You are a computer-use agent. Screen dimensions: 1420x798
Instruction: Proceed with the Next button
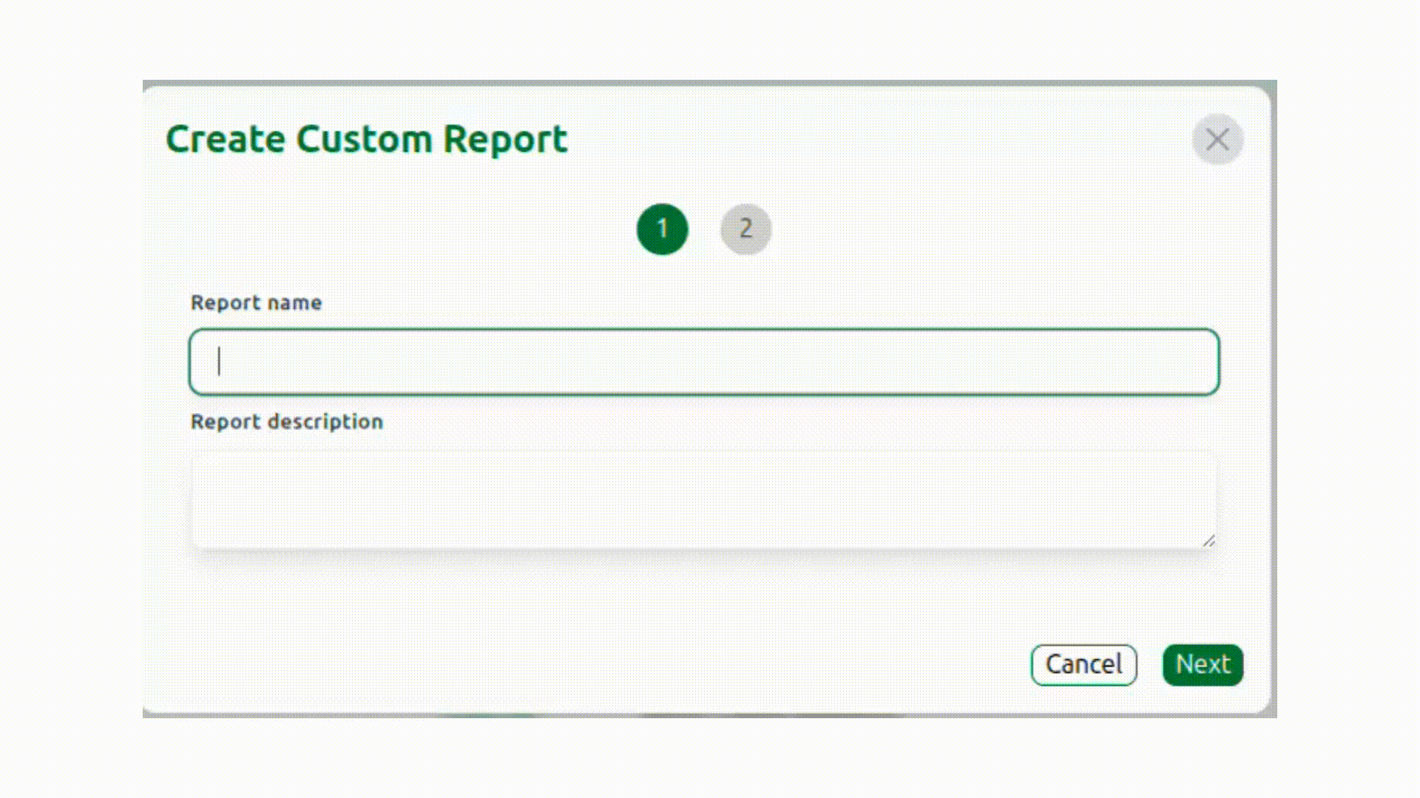(x=1203, y=665)
